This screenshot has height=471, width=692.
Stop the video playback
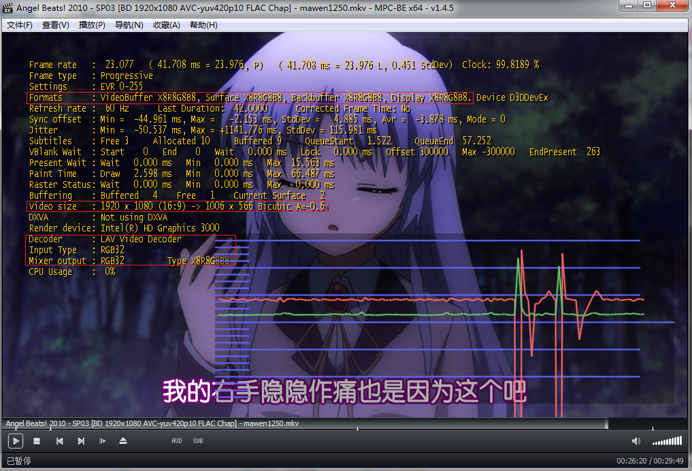[x=37, y=441]
